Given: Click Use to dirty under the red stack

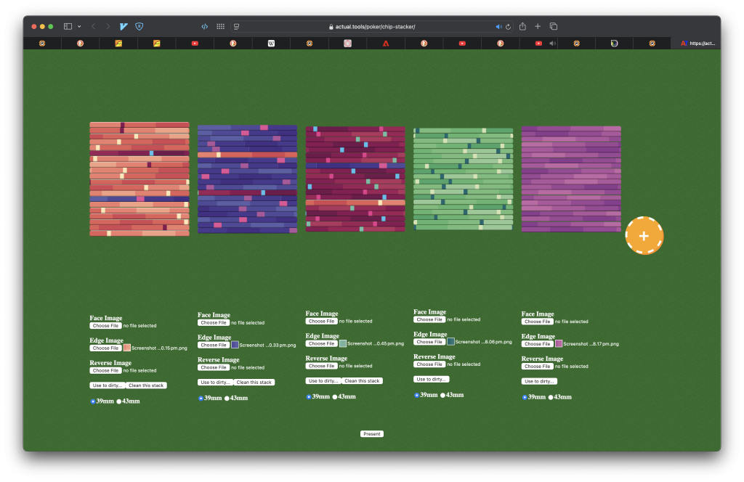Looking at the screenshot, I should pos(108,385).
